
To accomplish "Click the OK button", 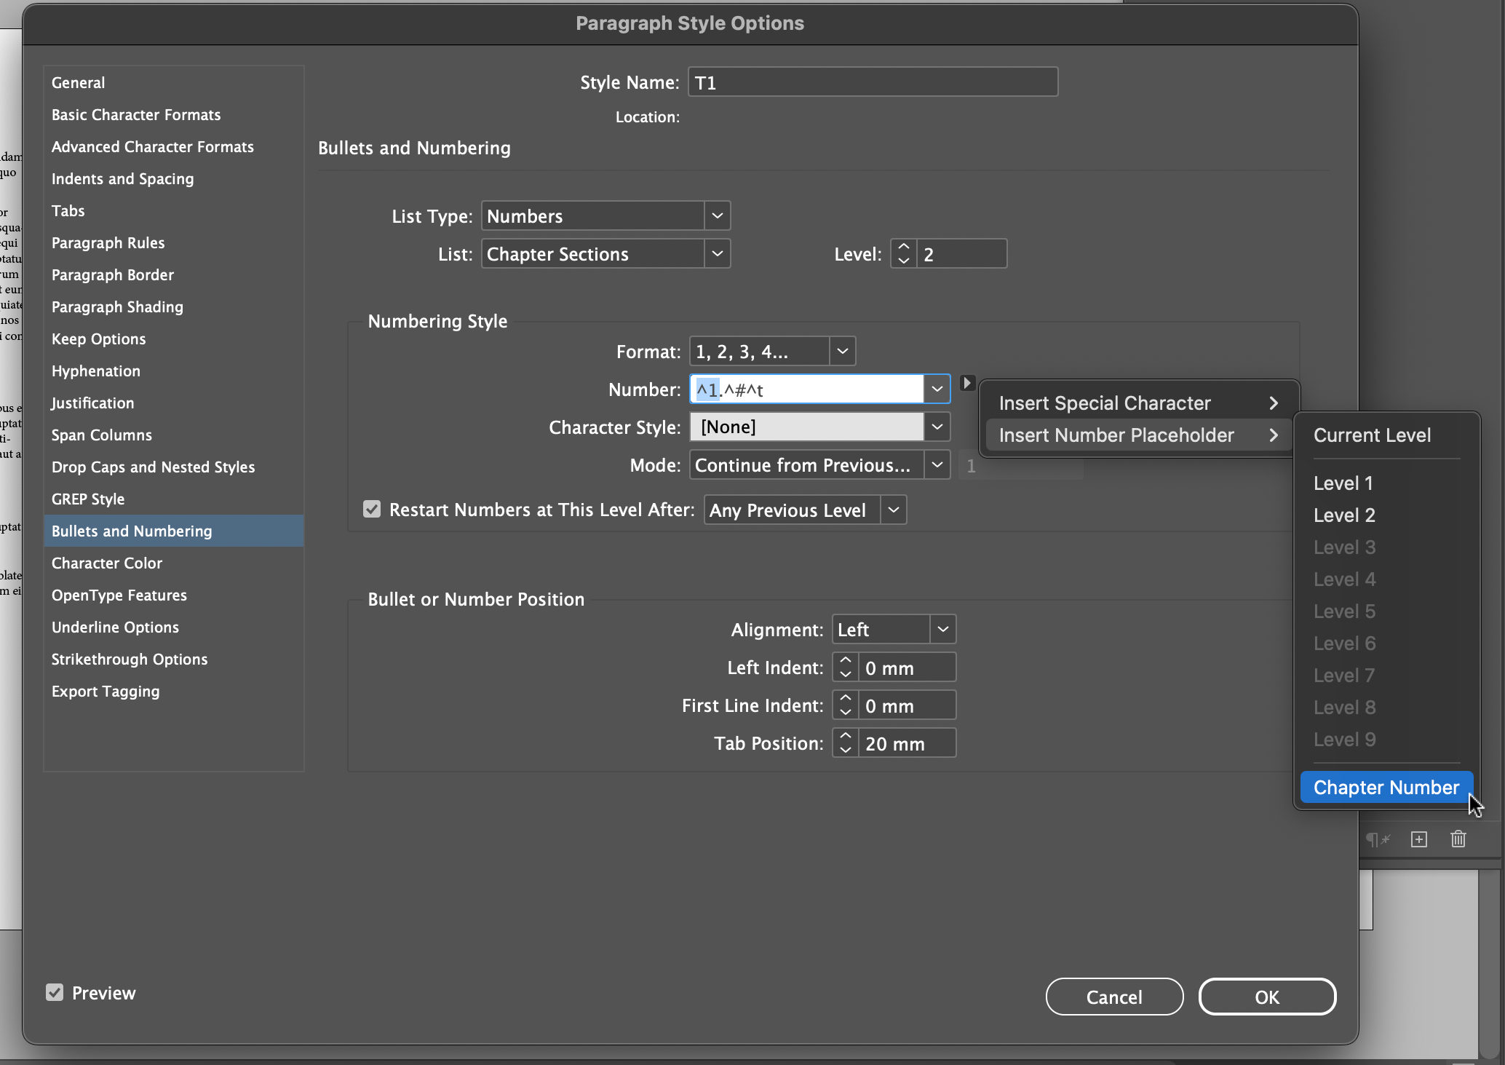I will [1267, 997].
